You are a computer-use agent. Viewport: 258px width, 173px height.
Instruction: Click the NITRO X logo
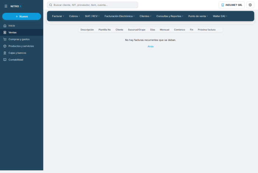pos(16,6)
